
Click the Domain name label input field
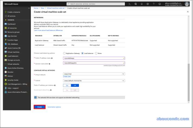94,63
